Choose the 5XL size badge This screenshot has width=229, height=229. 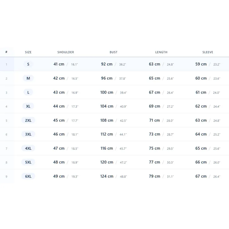(28, 162)
